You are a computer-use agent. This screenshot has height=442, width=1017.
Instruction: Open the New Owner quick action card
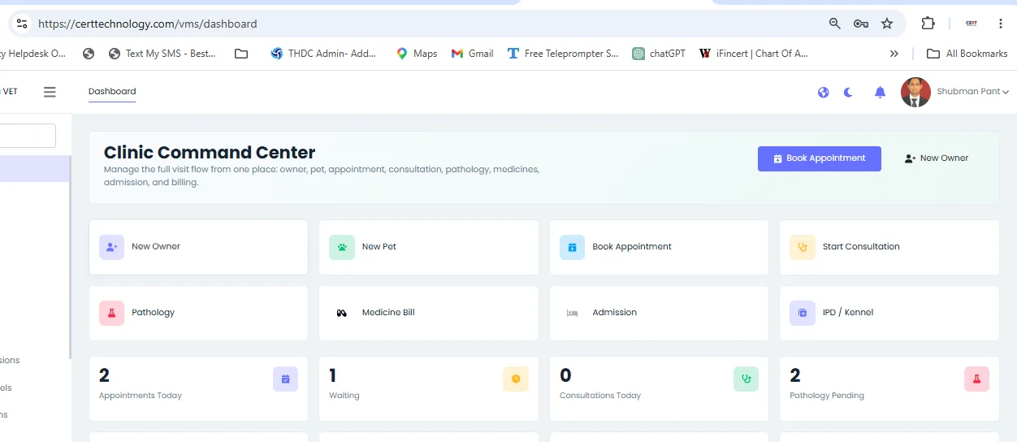click(x=198, y=247)
